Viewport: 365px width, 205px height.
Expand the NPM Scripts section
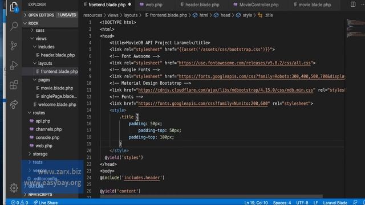[40, 195]
